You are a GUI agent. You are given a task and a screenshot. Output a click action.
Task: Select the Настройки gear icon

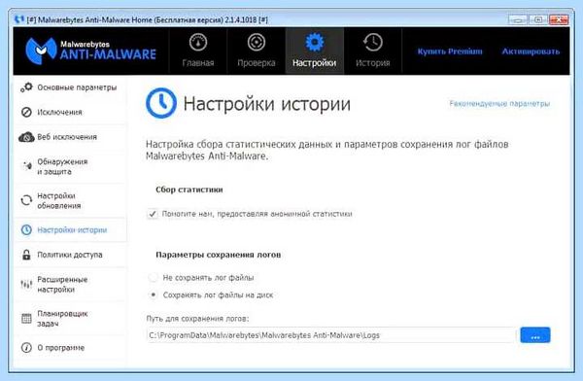315,42
